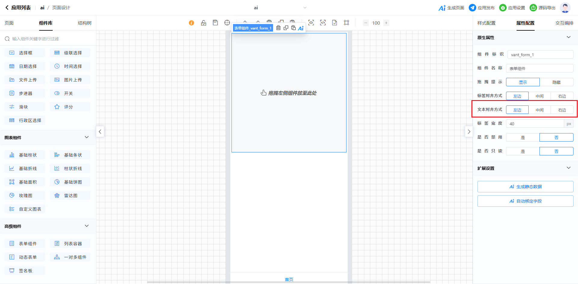Open the ai page dropdown at top

(x=305, y=8)
